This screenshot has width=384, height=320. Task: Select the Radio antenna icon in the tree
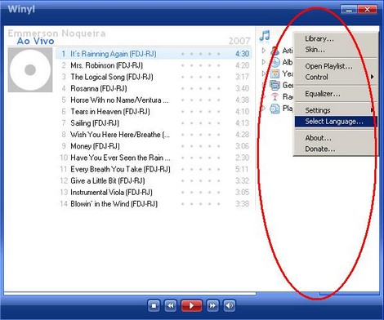tap(275, 96)
